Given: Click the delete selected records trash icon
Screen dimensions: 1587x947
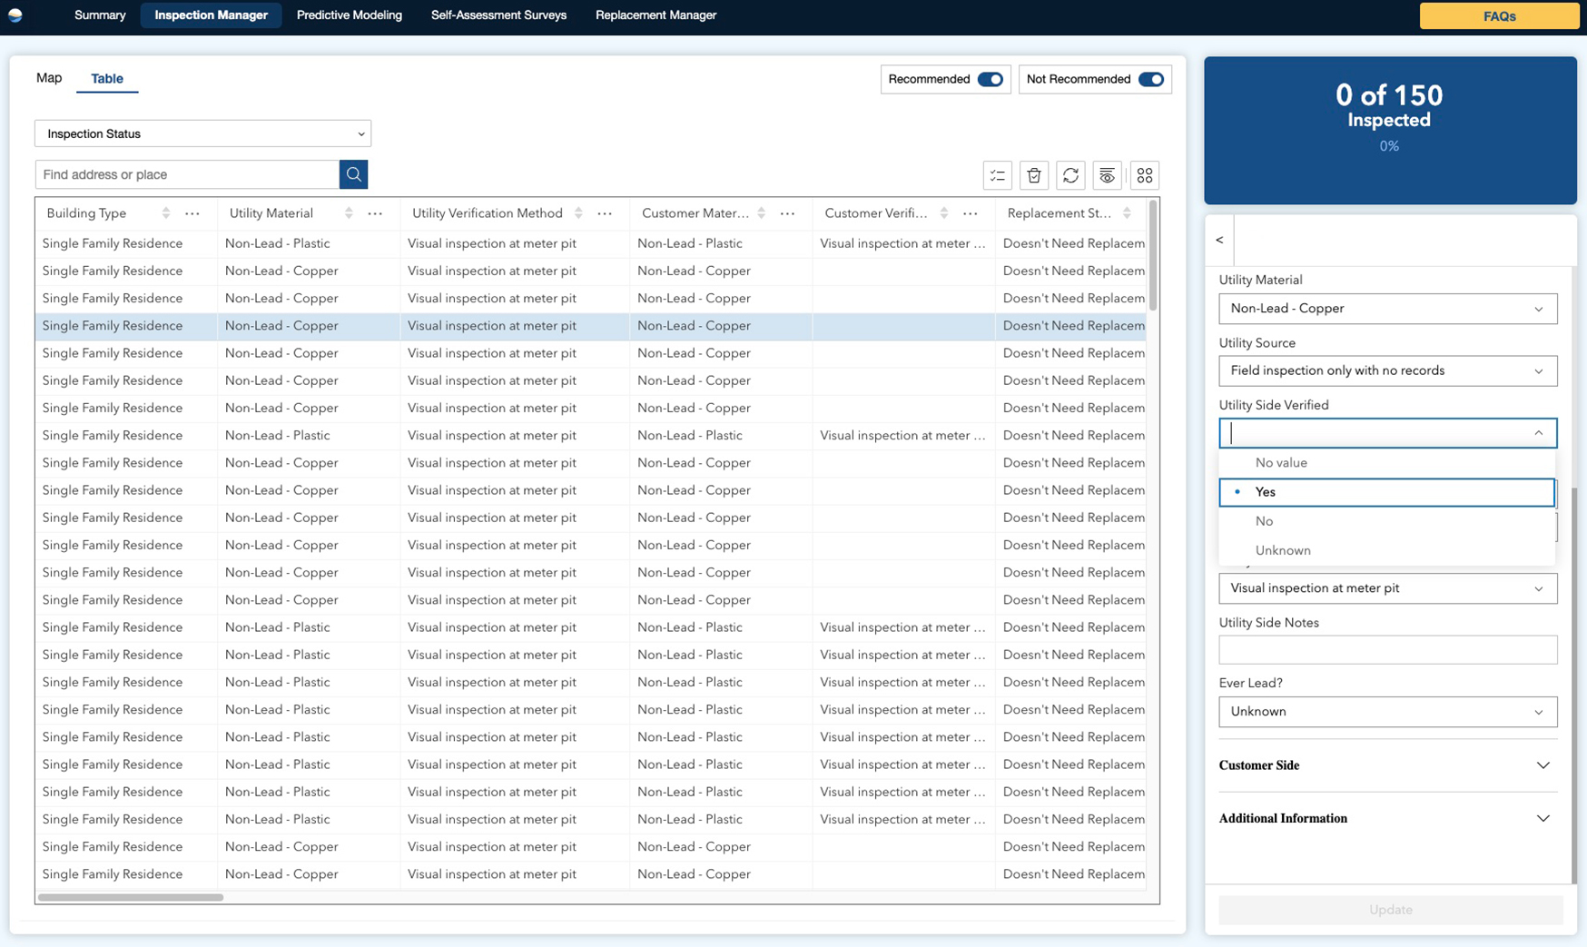Looking at the screenshot, I should pos(1033,174).
